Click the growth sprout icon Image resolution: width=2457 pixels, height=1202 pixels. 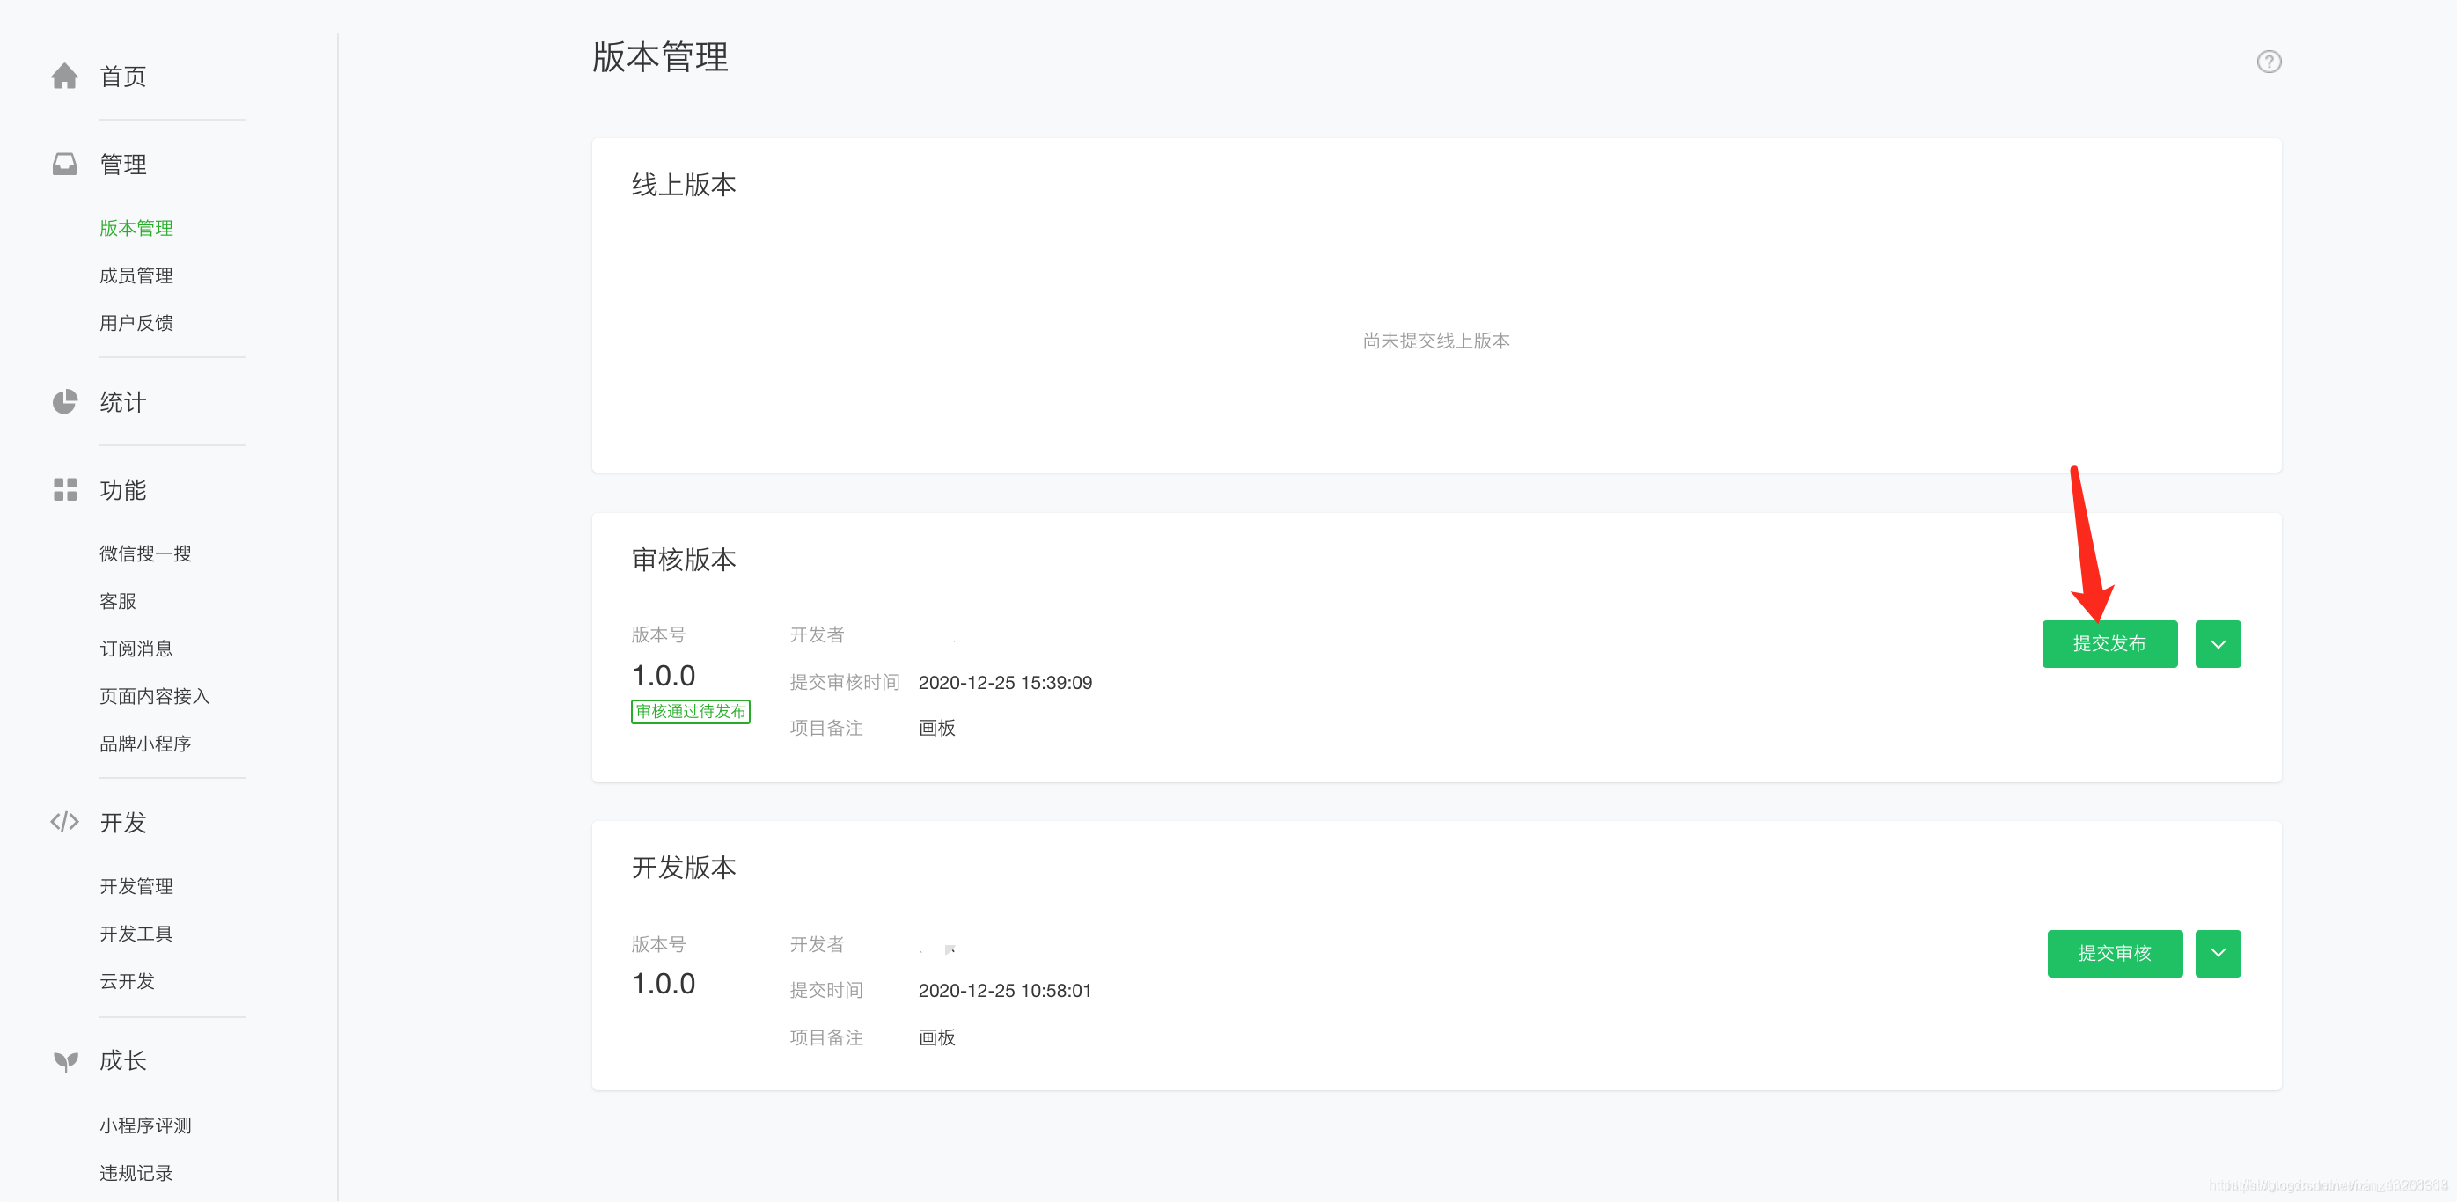(x=64, y=1061)
